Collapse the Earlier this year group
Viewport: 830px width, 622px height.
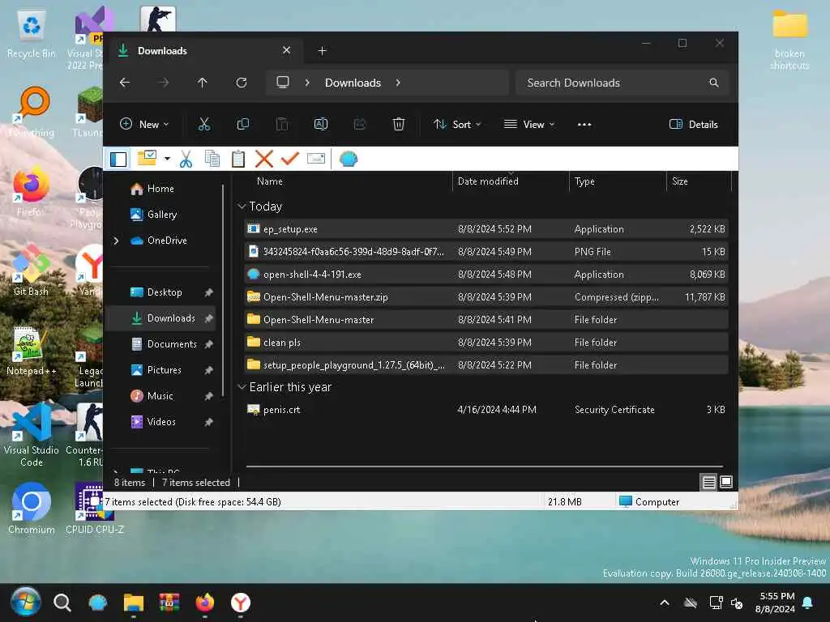242,387
